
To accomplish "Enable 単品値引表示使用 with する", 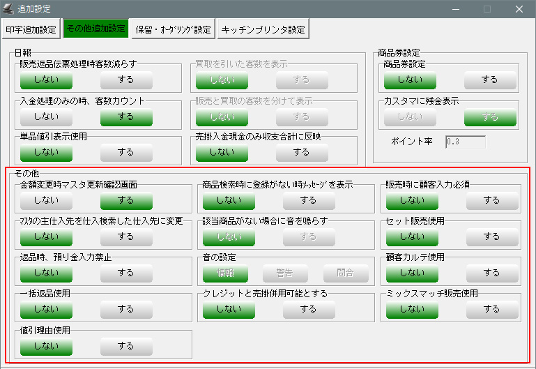I will click(125, 151).
